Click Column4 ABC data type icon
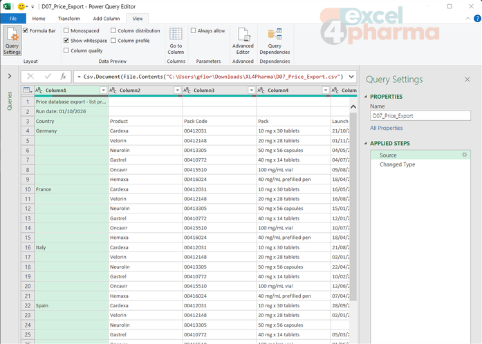The height and width of the screenshot is (344, 482). [x=261, y=90]
